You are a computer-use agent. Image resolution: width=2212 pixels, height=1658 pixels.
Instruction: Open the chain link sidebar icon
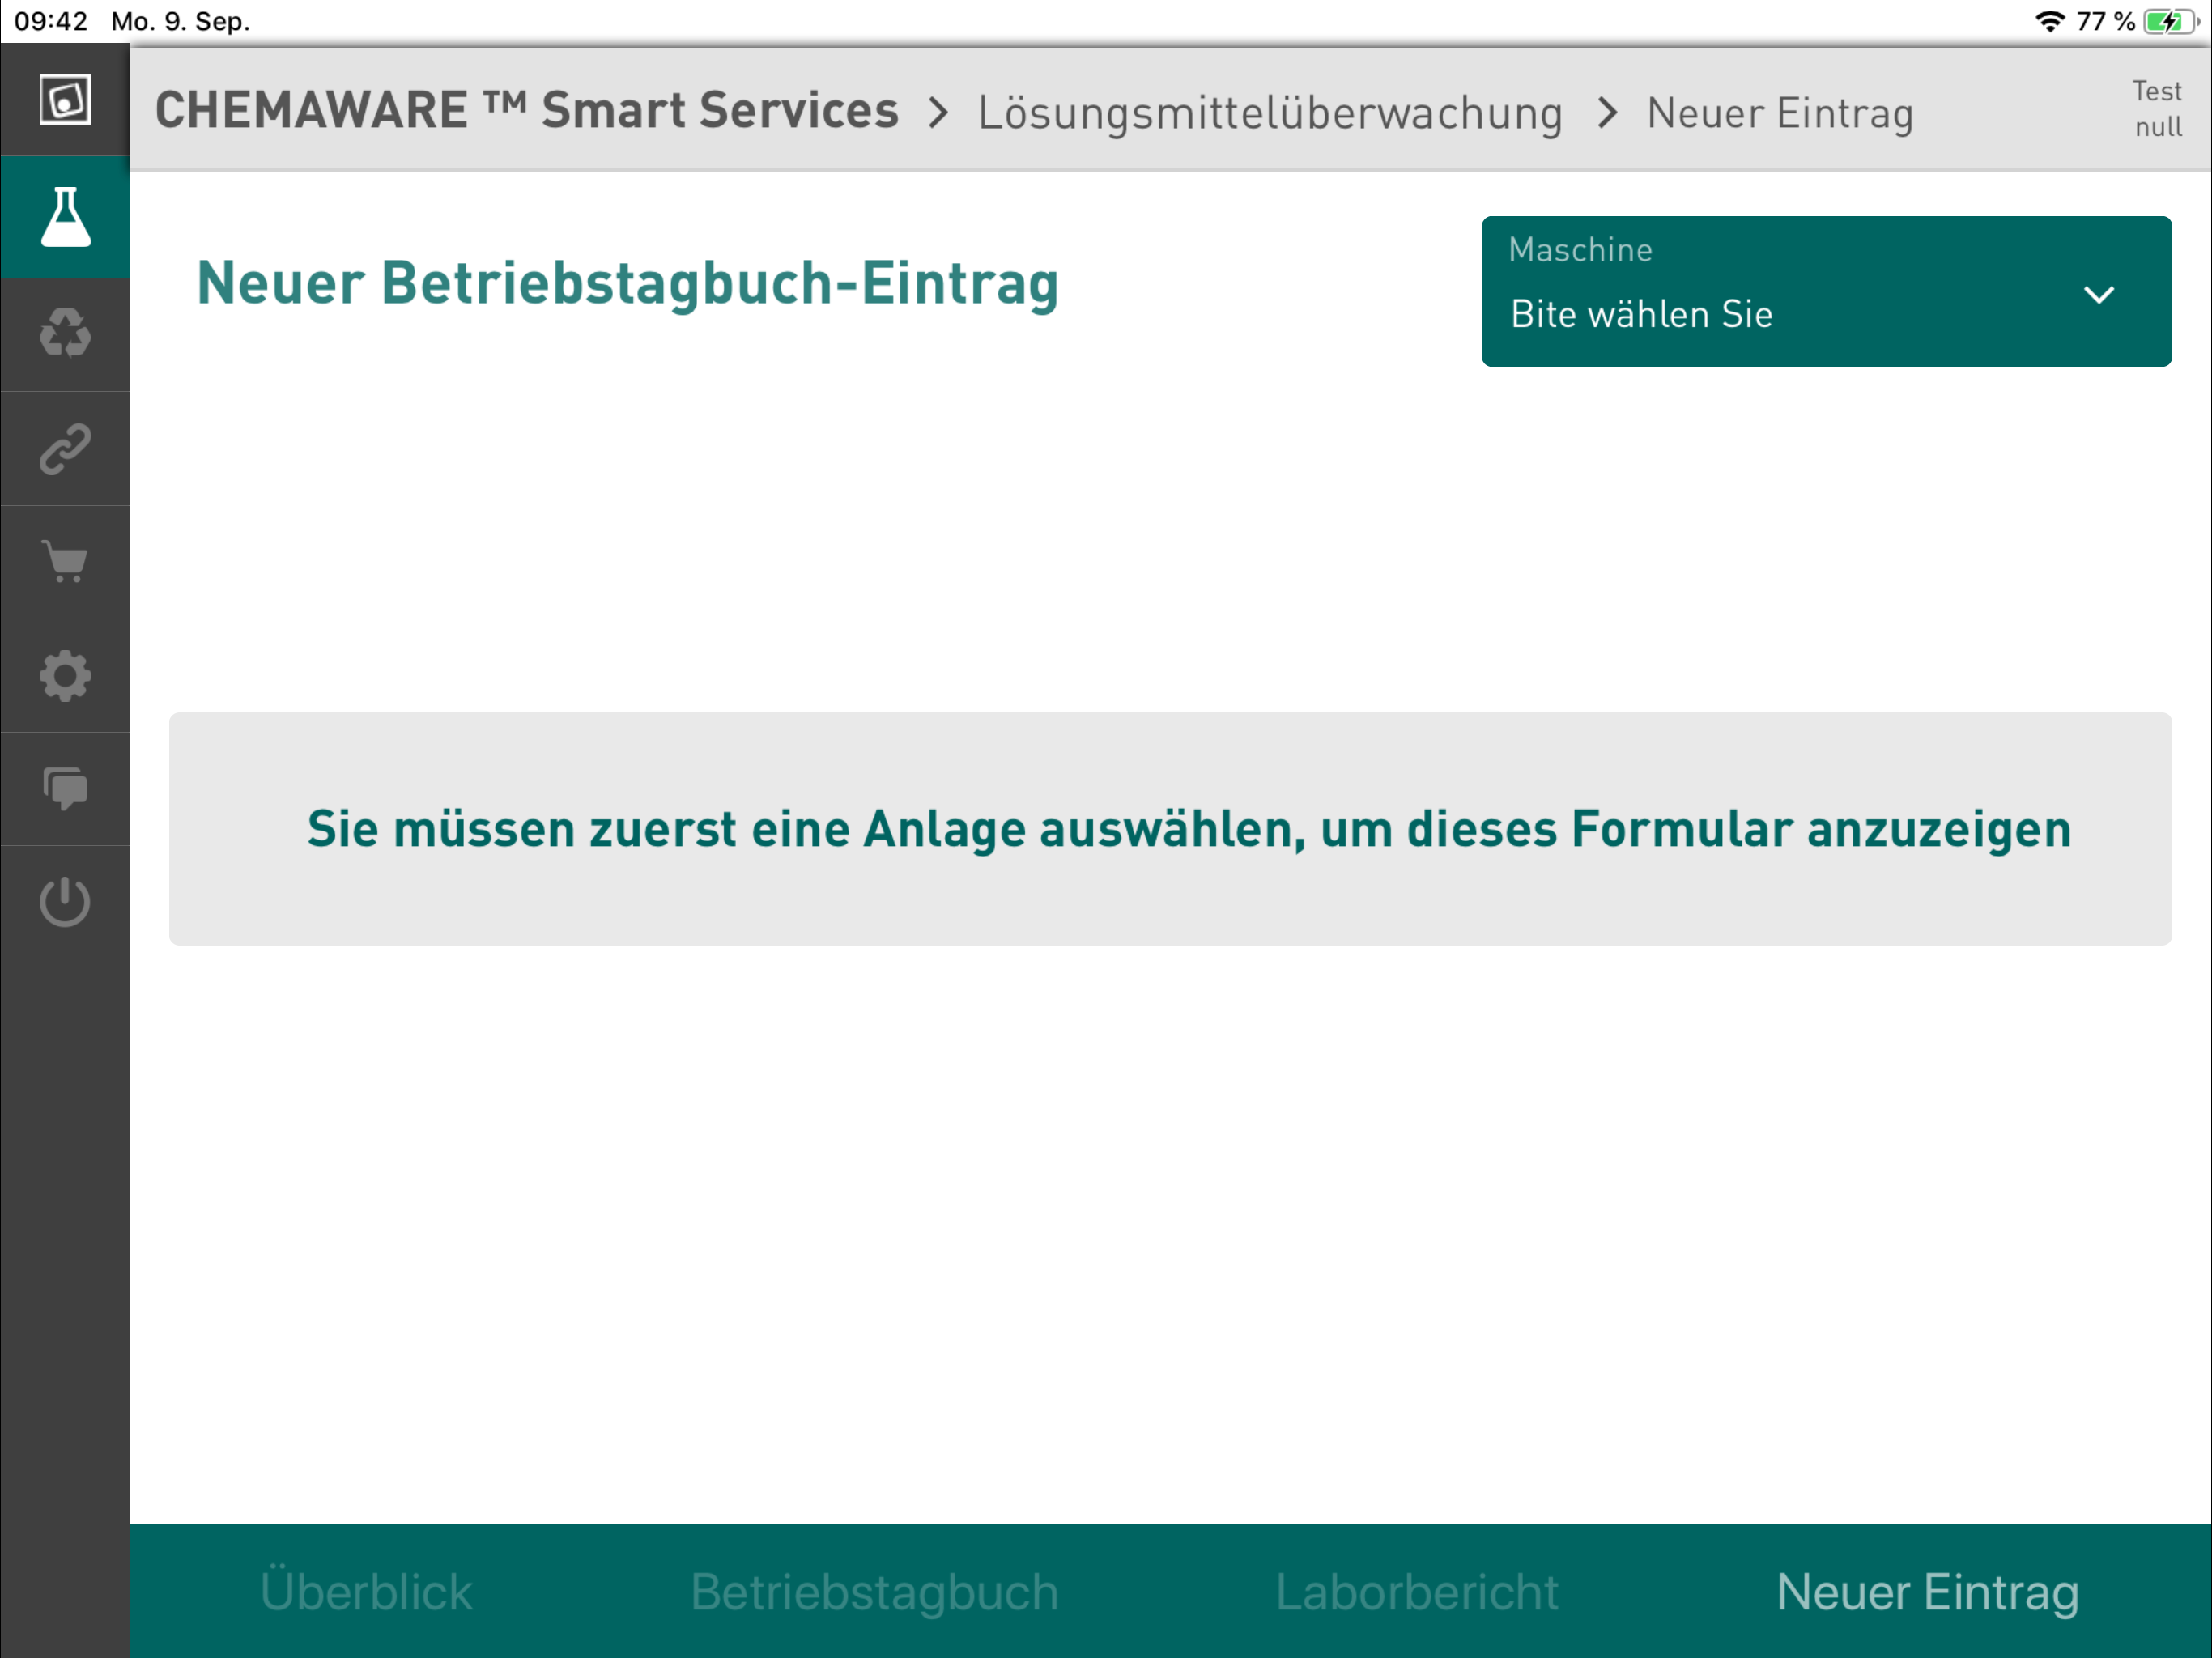[65, 448]
